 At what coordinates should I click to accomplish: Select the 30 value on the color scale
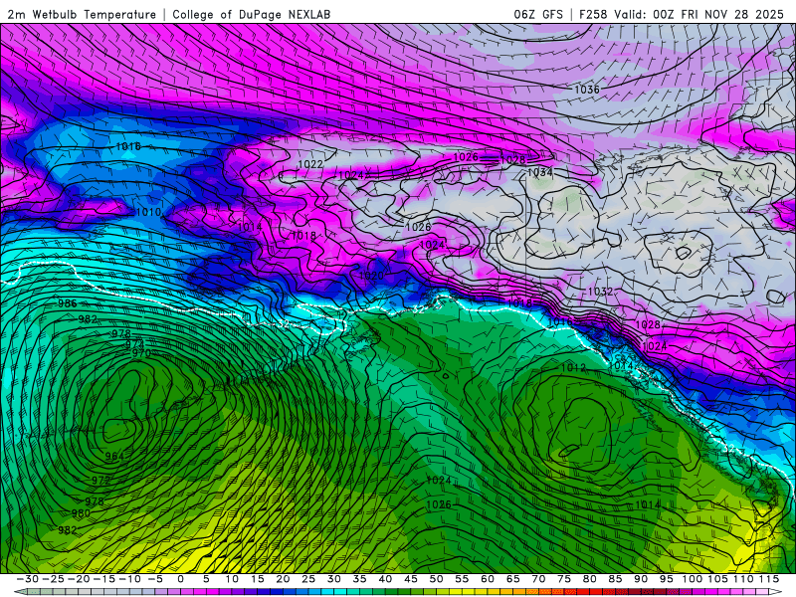[333, 579]
